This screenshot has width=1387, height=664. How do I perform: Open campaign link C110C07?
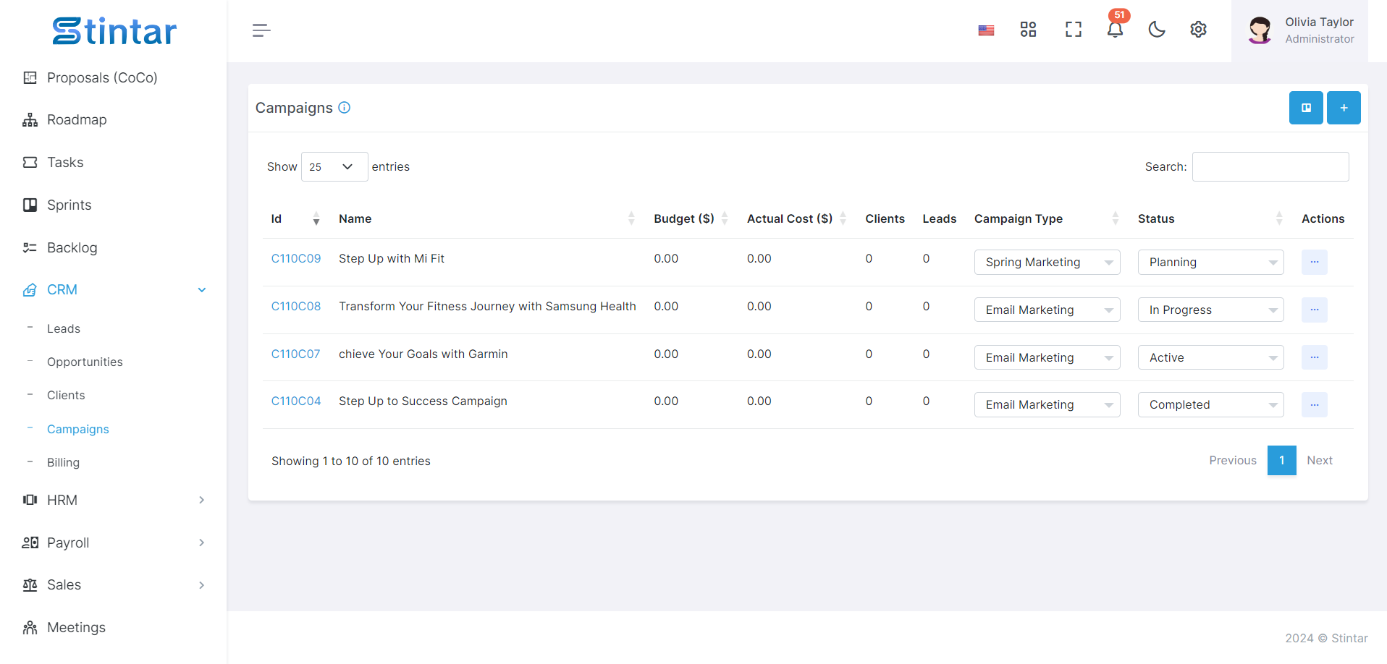coord(295,354)
